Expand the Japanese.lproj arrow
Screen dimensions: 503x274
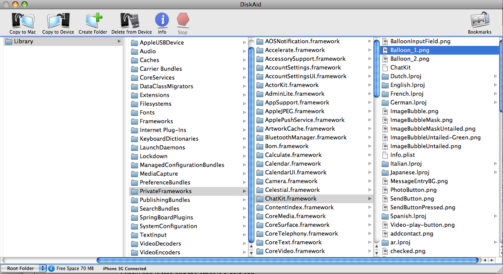click(495, 173)
